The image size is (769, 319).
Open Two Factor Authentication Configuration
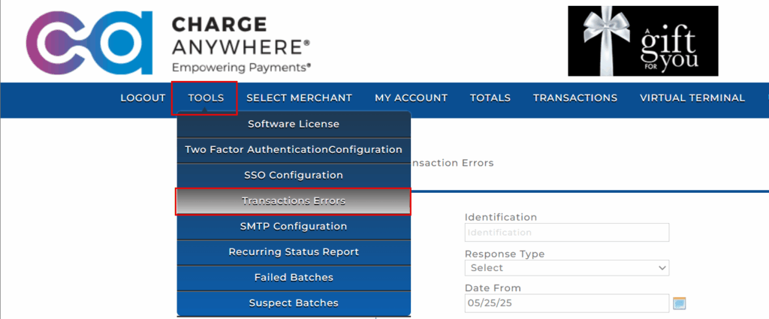(294, 149)
